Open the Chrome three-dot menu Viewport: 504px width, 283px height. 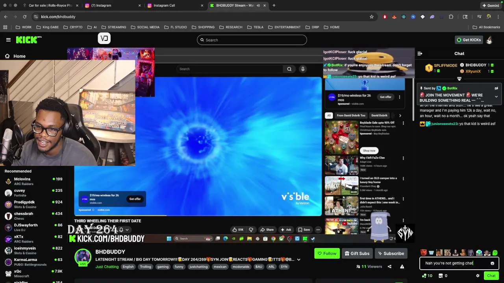click(498, 17)
